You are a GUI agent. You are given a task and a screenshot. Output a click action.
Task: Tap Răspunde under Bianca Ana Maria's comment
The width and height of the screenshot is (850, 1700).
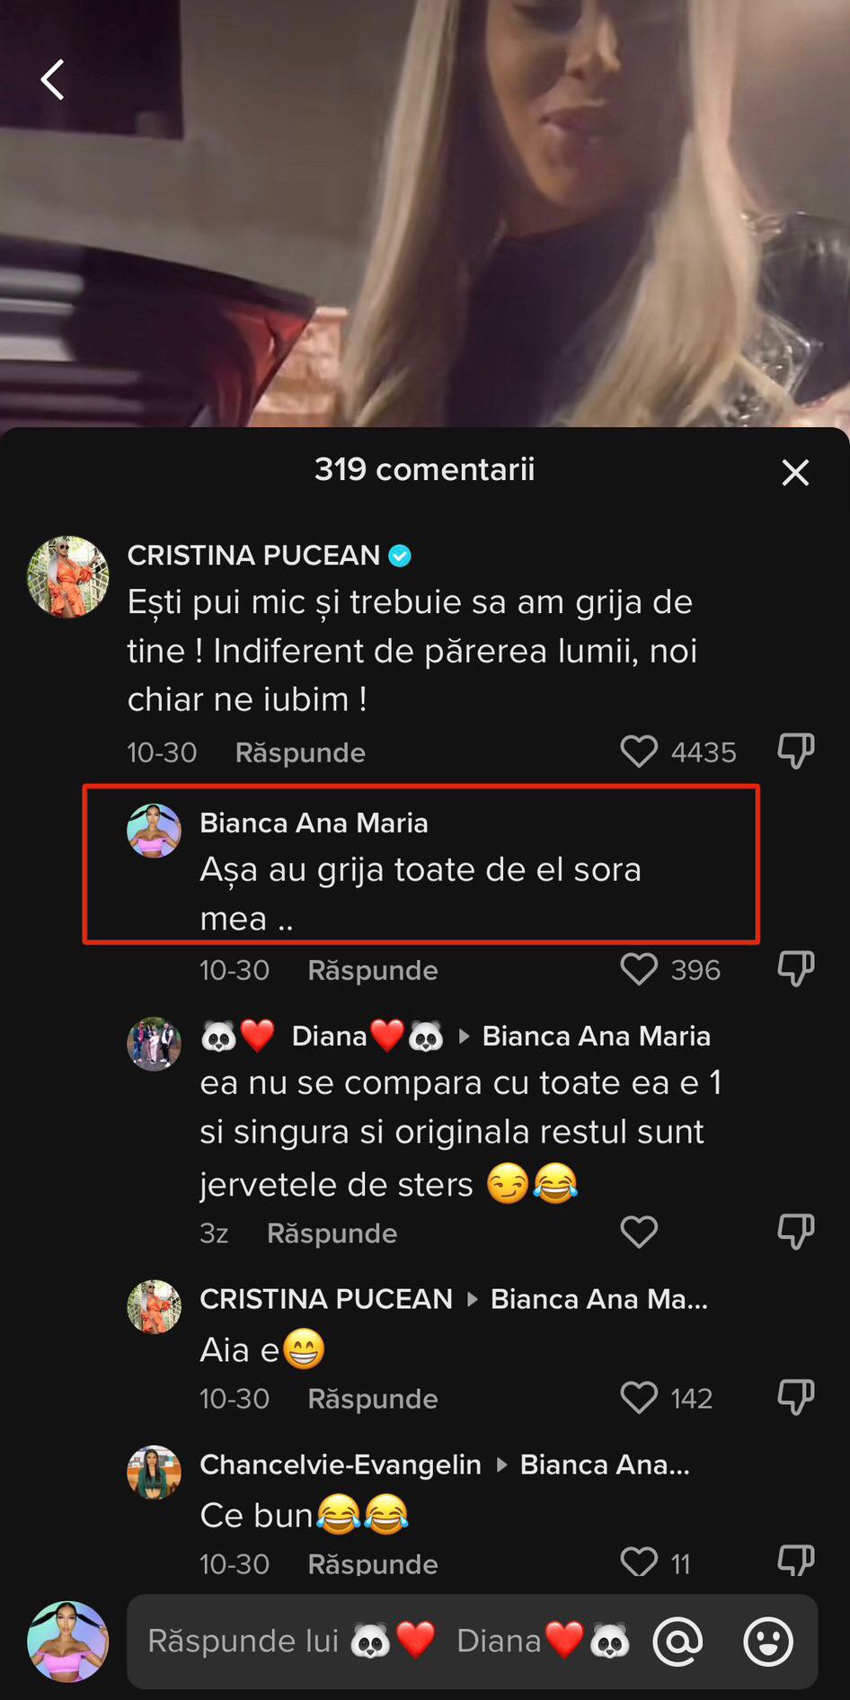click(x=373, y=971)
